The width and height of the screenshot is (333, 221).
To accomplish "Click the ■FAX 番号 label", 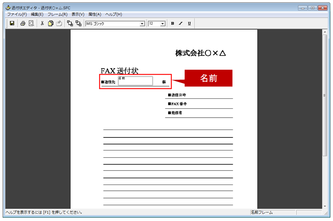I will pos(177,104).
